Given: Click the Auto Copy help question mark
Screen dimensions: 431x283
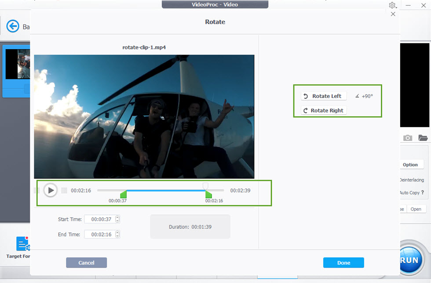Looking at the screenshot, I should click(x=423, y=192).
